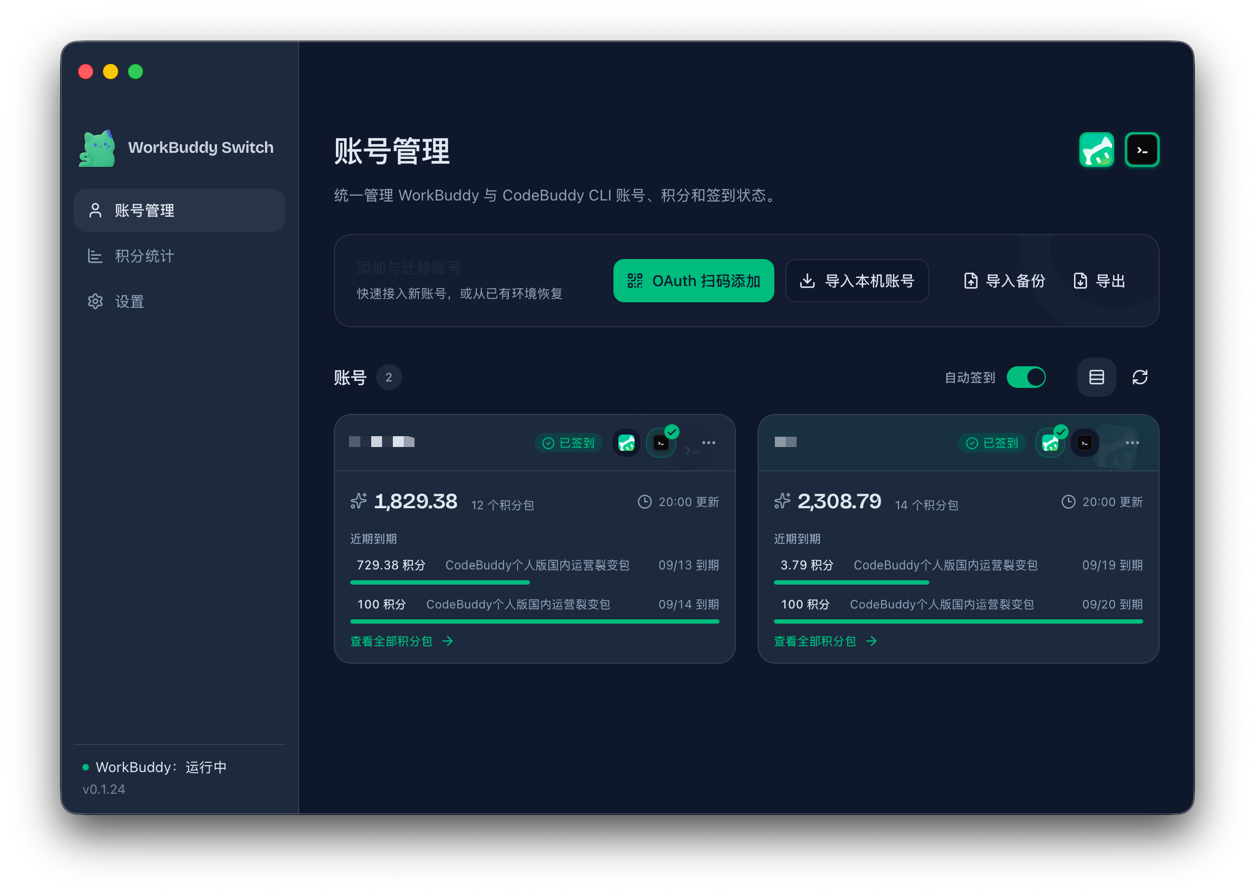Click active terminal icon on 1,829.38 account card
Screen dimensions: 1255x894
click(x=661, y=443)
